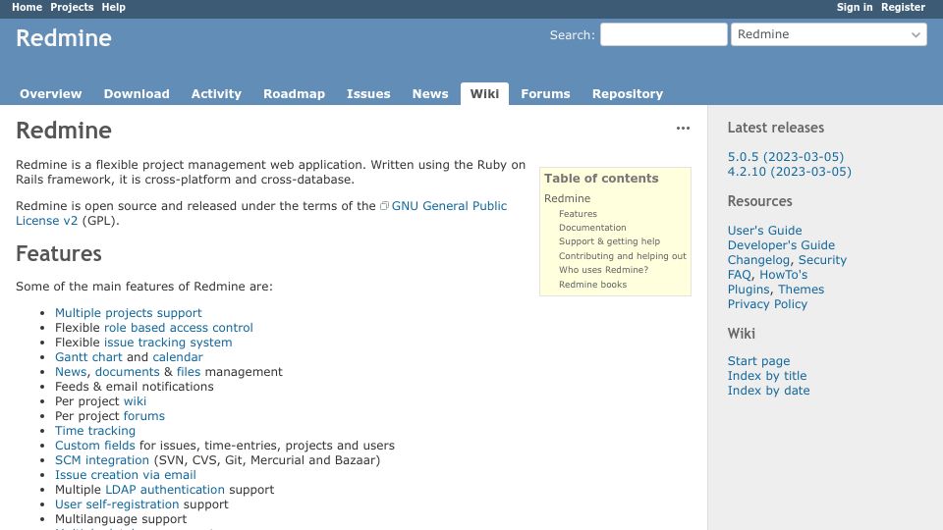Viewport: 943px width, 530px height.
Task: Open the User self-registration link
Action: click(x=117, y=504)
